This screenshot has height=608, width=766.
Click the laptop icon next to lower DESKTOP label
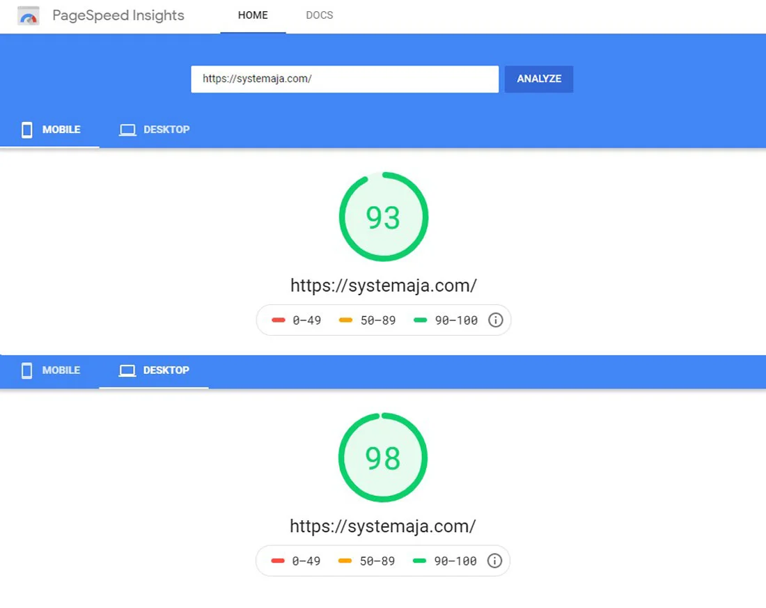tap(127, 370)
